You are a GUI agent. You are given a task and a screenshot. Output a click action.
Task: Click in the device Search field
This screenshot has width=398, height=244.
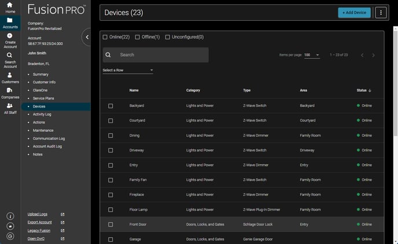click(x=156, y=55)
